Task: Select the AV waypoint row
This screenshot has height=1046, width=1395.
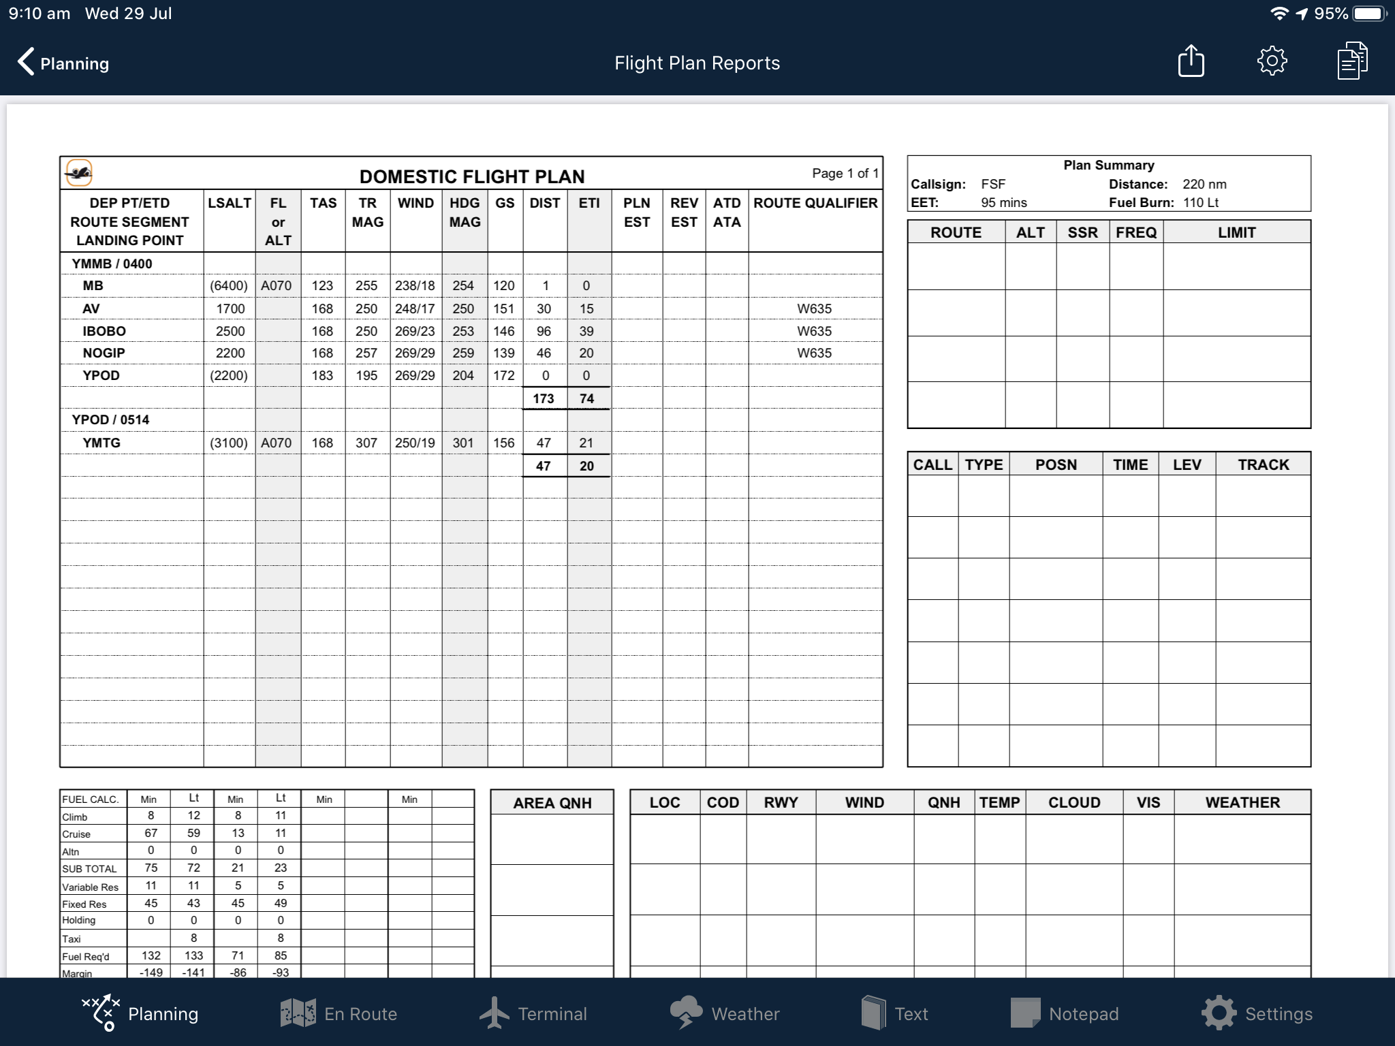Action: click(x=471, y=308)
